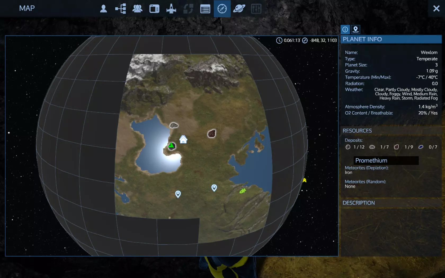445x278 pixels.
Task: Open the control panel sliders icon
Action: 256,9
